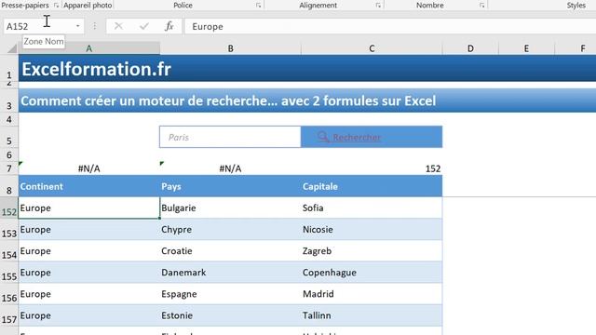This screenshot has width=596, height=335.
Task: Click the Bulgarie cell
Action: coord(230,208)
